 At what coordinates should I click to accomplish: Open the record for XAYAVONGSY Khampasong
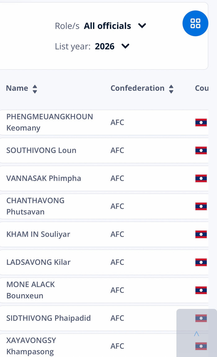pyautogui.click(x=31, y=346)
